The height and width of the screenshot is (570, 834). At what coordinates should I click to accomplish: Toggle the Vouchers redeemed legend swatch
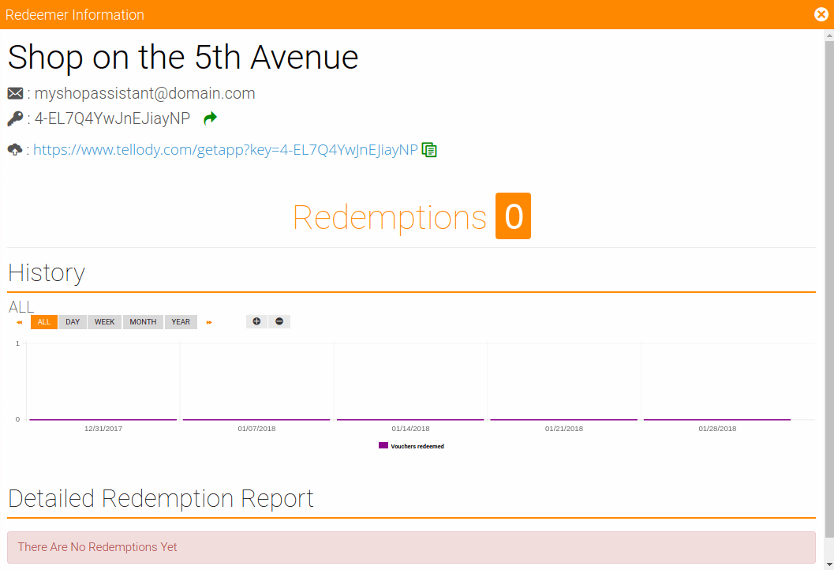[x=383, y=445]
